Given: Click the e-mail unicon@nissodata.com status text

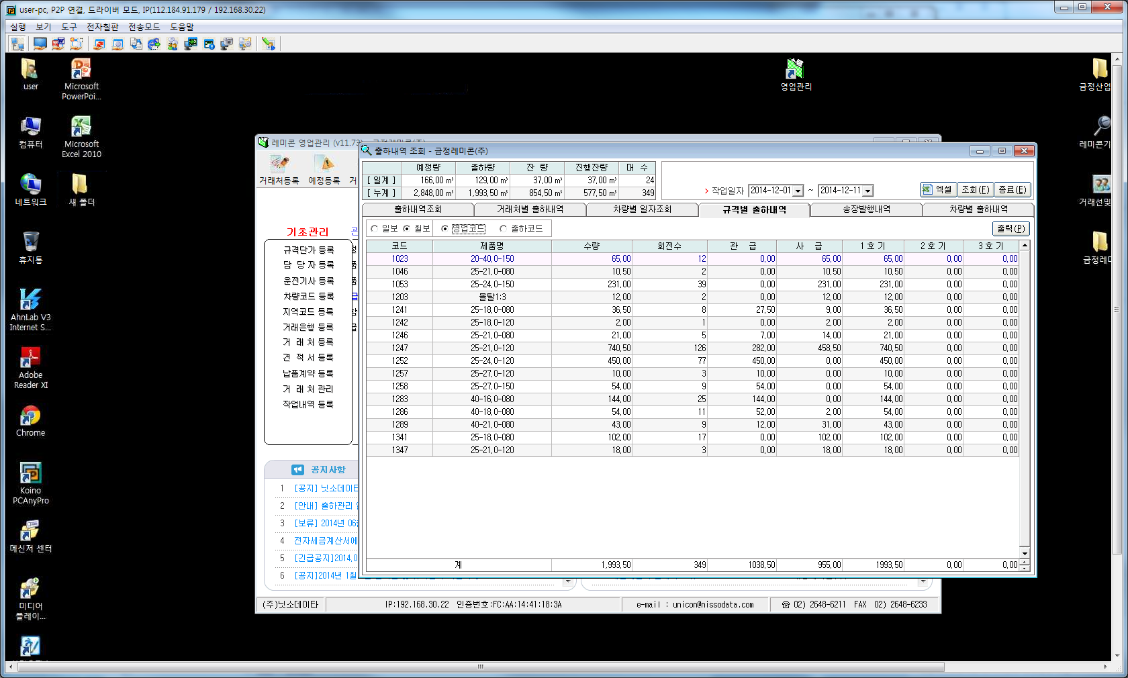Looking at the screenshot, I should pyautogui.click(x=695, y=605).
